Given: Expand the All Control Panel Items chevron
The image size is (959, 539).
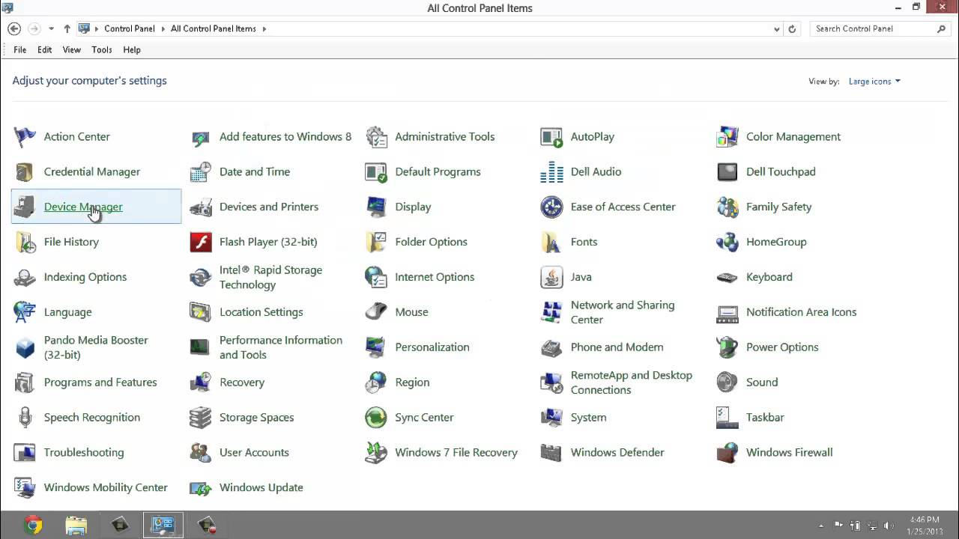Looking at the screenshot, I should 264,29.
